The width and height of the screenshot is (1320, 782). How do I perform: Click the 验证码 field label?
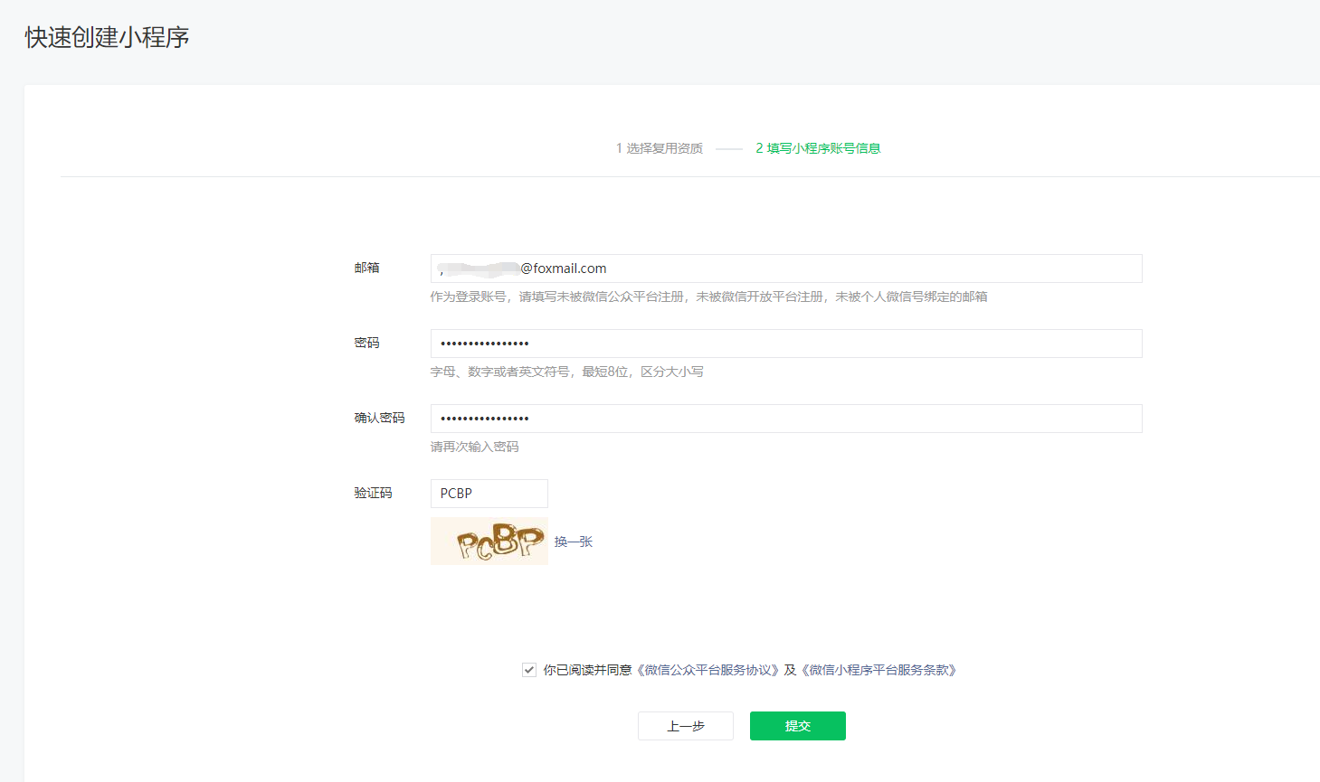(x=373, y=493)
